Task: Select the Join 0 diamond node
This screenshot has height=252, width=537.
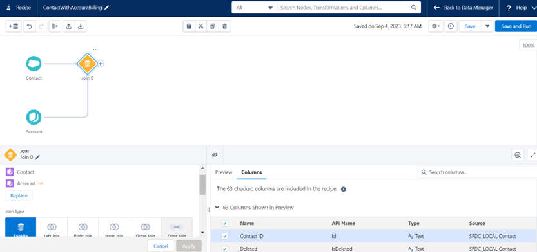Action: coord(87,64)
